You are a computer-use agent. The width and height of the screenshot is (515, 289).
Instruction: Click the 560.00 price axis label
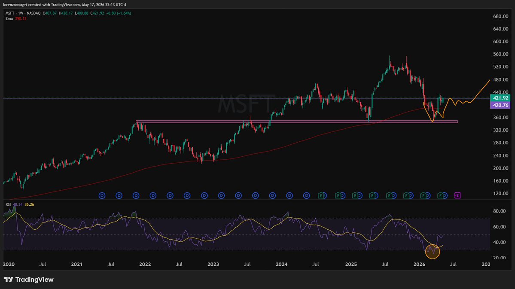500,54
